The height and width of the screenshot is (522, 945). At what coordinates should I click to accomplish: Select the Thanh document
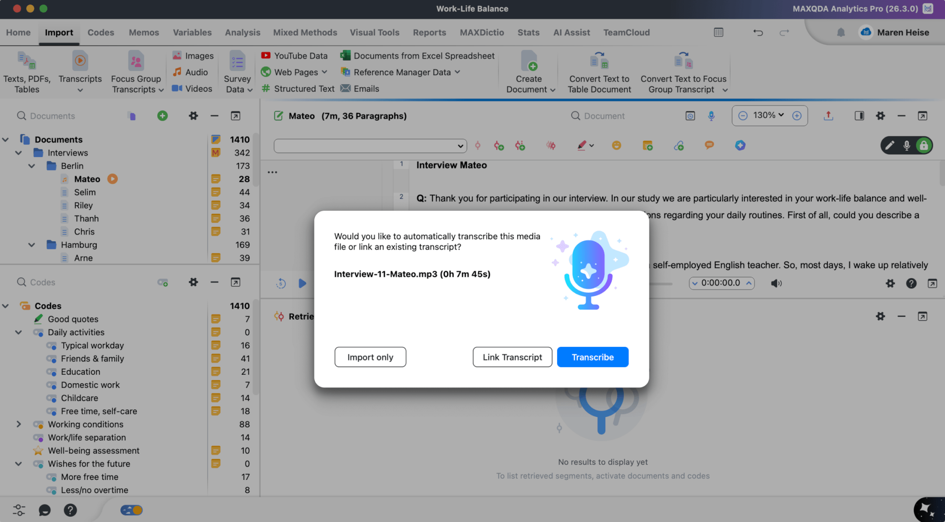point(86,219)
